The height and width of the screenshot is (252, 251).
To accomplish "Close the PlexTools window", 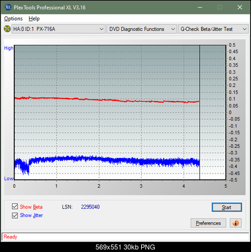I will [x=240, y=7].
